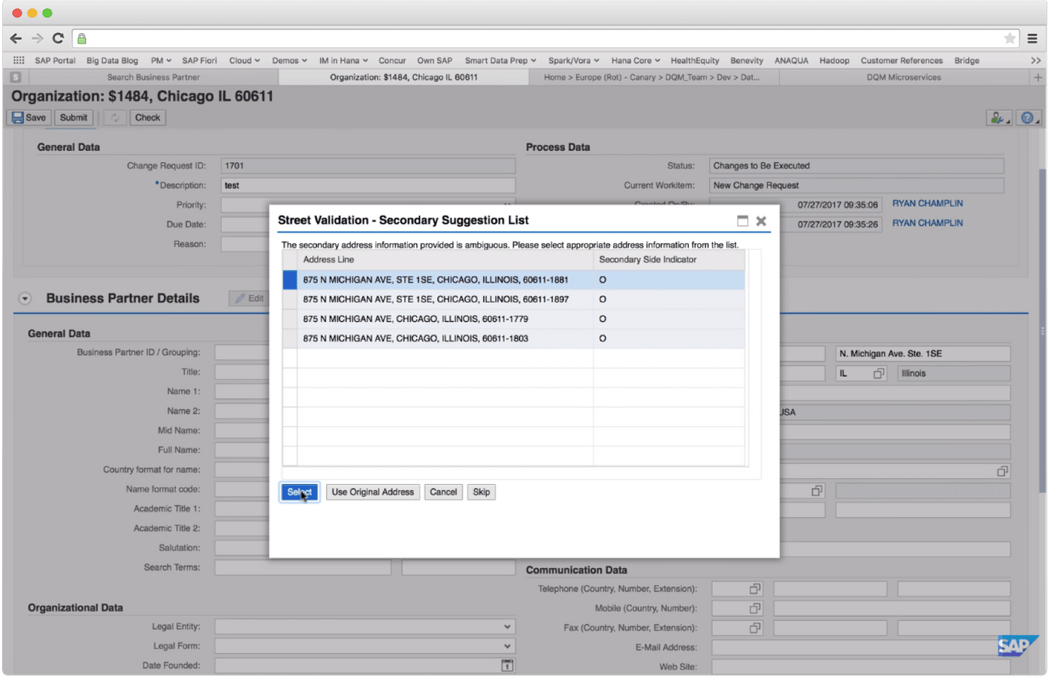1051x686 pixels.
Task: Switch to the Organization: $1484 tab
Action: 403,77
